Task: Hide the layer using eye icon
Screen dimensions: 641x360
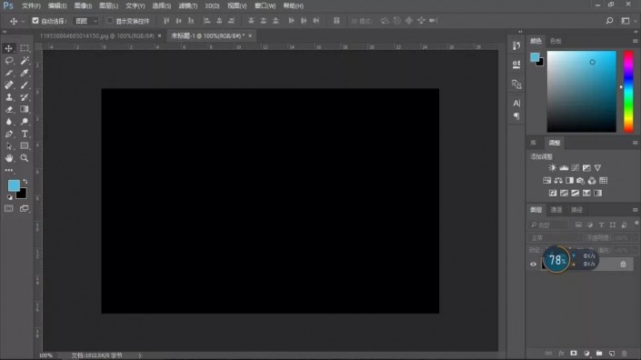Action: (x=533, y=264)
